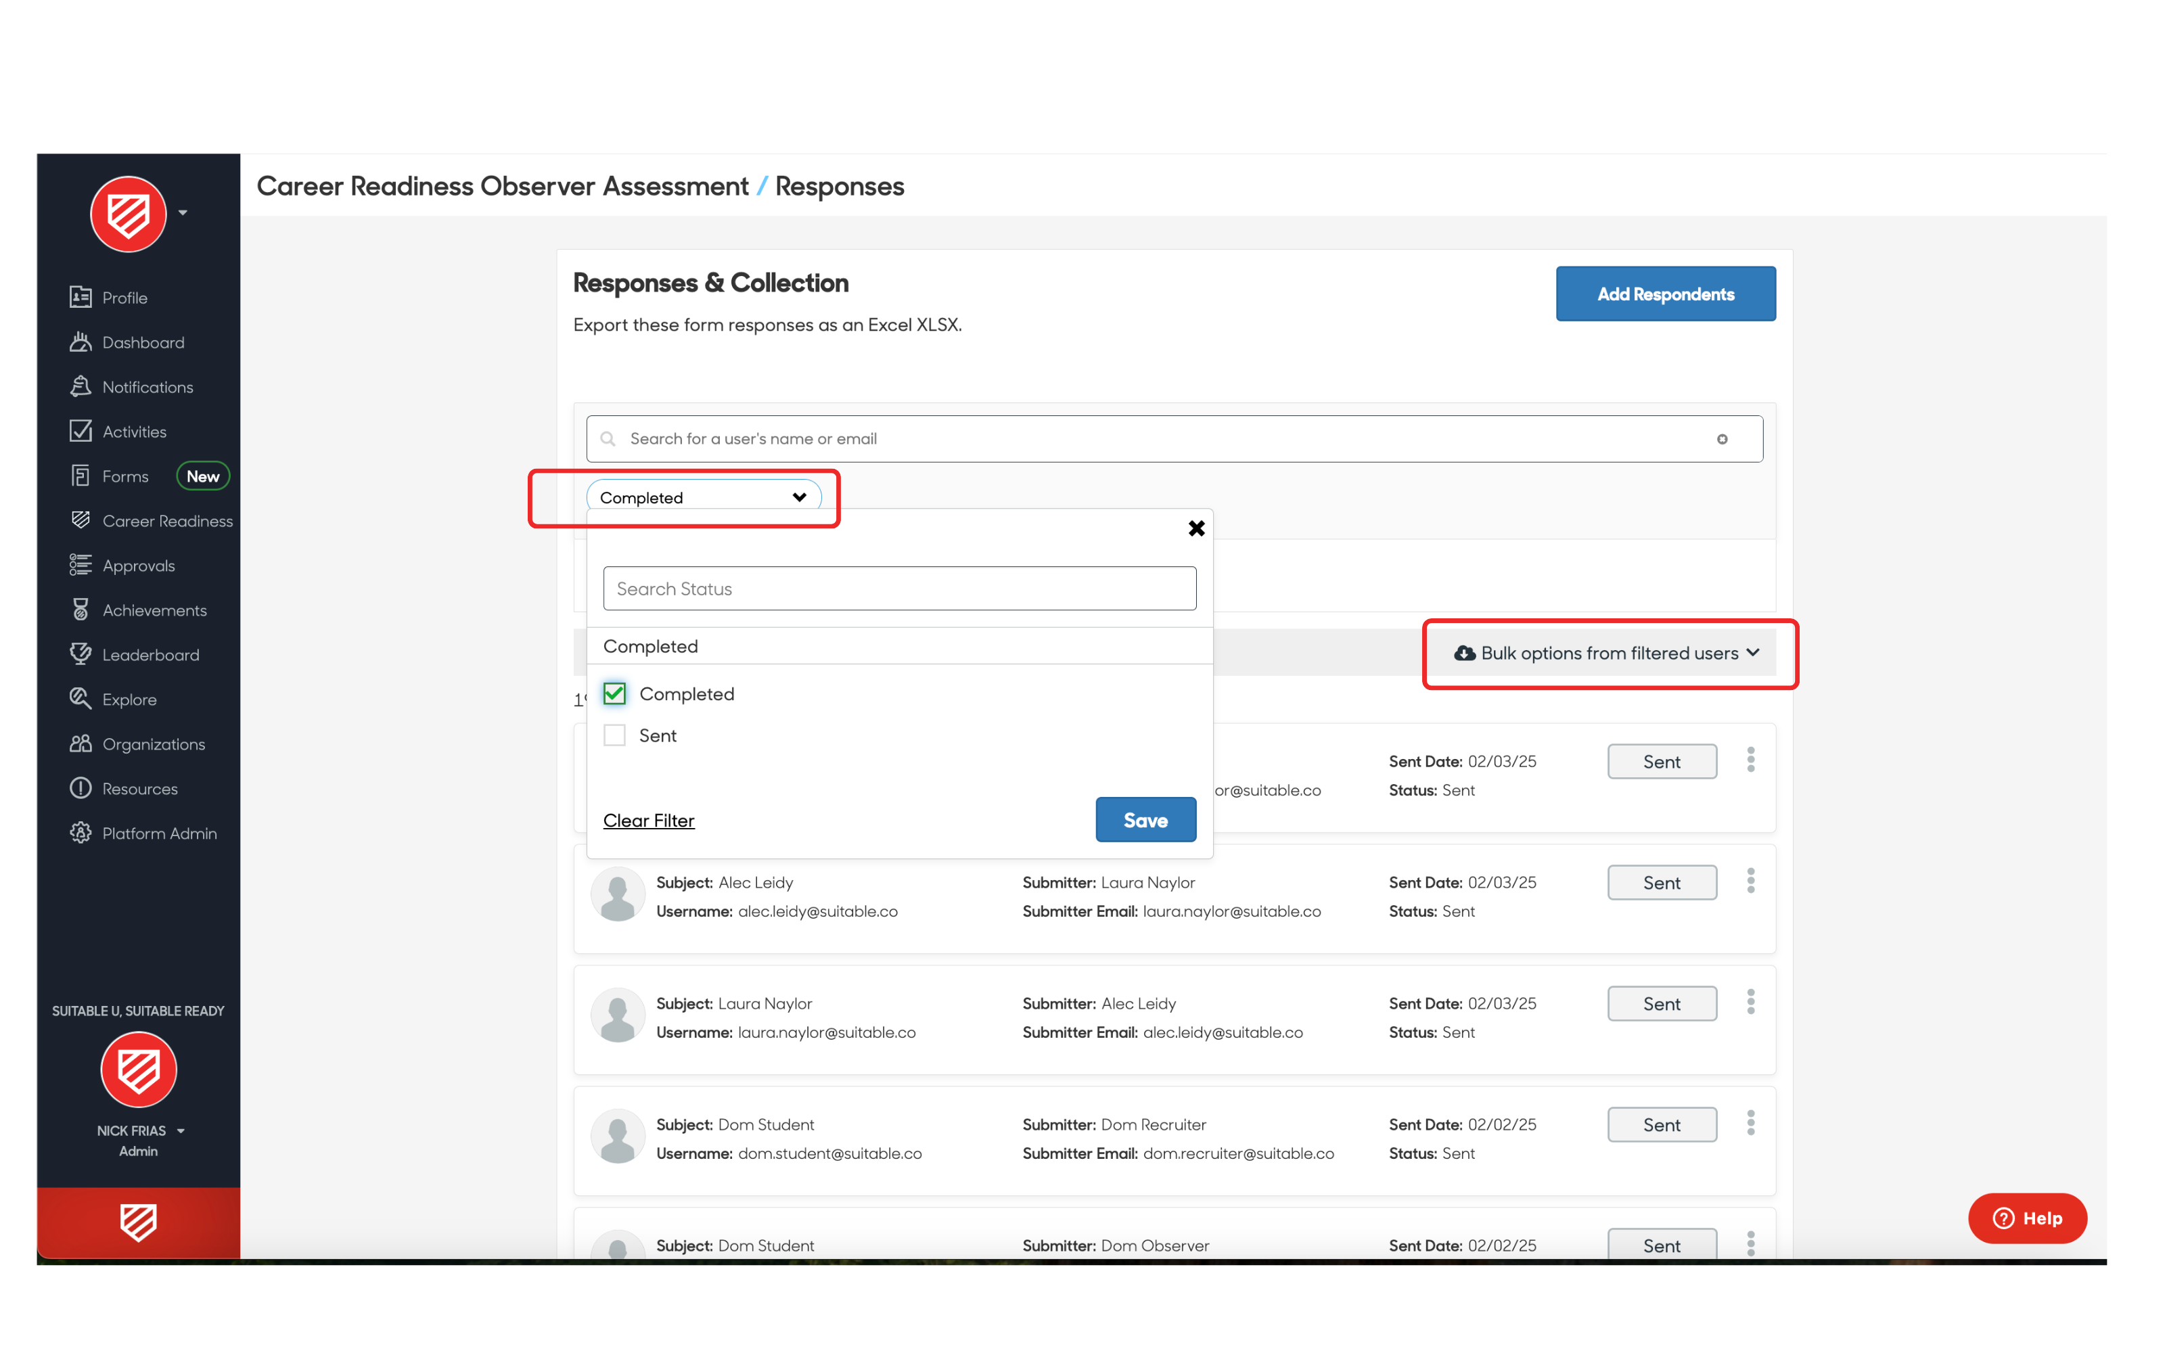Open more options for Dom Observer submitter row
This screenshot has width=2165, height=1353.
click(x=1751, y=1243)
